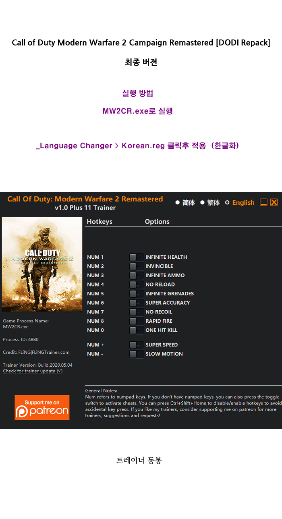Switch on Infinite Grenades
The height and width of the screenshot is (519, 282).
click(136, 294)
